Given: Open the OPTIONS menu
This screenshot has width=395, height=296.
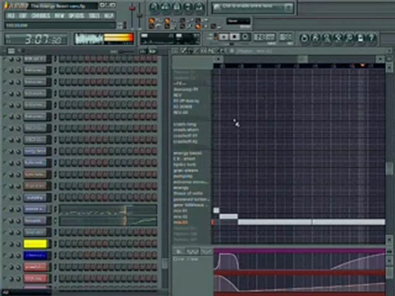Looking at the screenshot, I should [77, 16].
